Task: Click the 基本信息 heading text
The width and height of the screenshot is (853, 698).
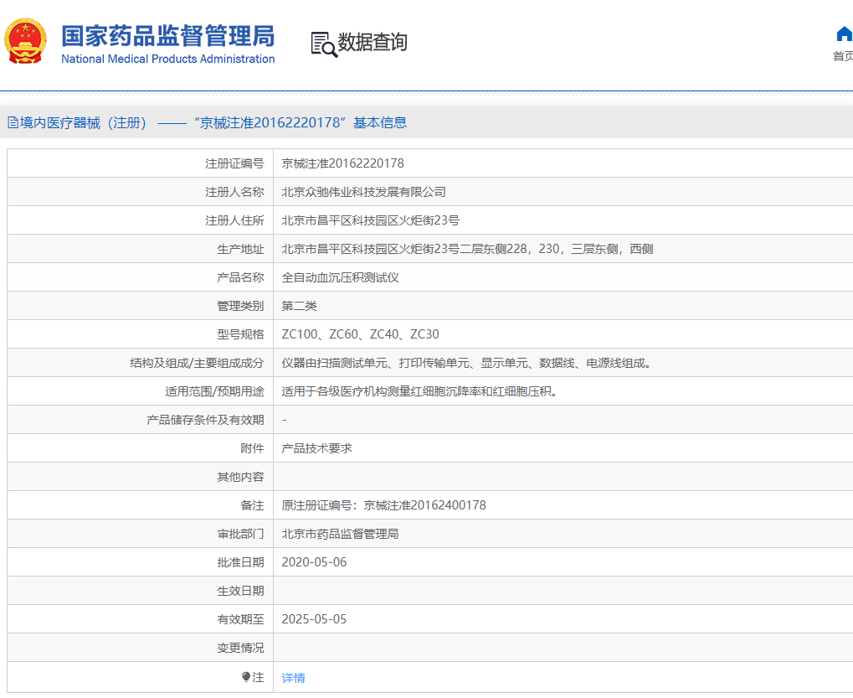Action: [380, 122]
